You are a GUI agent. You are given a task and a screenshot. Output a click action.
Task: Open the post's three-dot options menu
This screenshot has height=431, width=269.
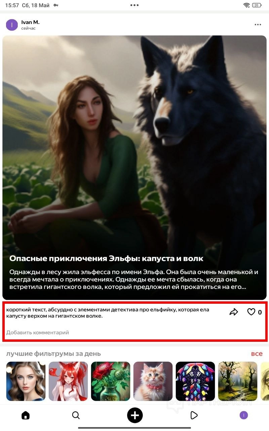258,25
